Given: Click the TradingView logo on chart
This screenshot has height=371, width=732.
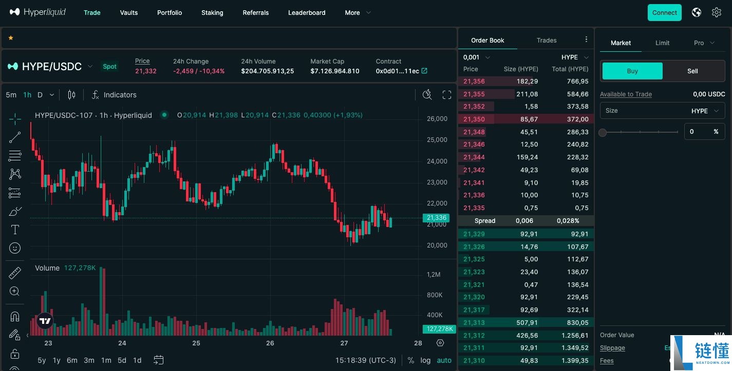Looking at the screenshot, I should pyautogui.click(x=45, y=321).
